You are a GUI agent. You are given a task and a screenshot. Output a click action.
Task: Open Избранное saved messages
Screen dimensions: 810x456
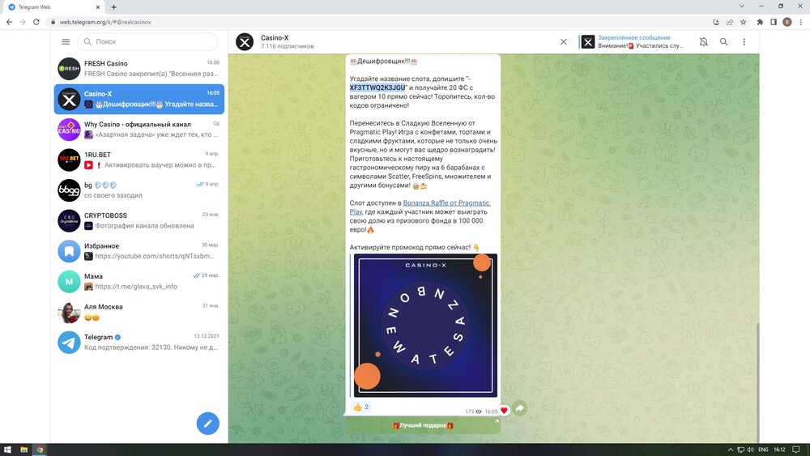click(x=139, y=251)
